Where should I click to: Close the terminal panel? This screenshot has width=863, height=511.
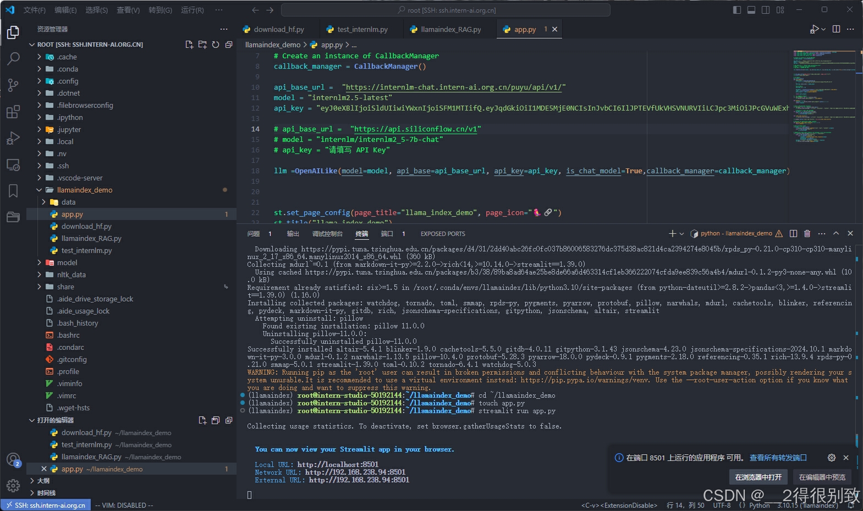point(850,233)
